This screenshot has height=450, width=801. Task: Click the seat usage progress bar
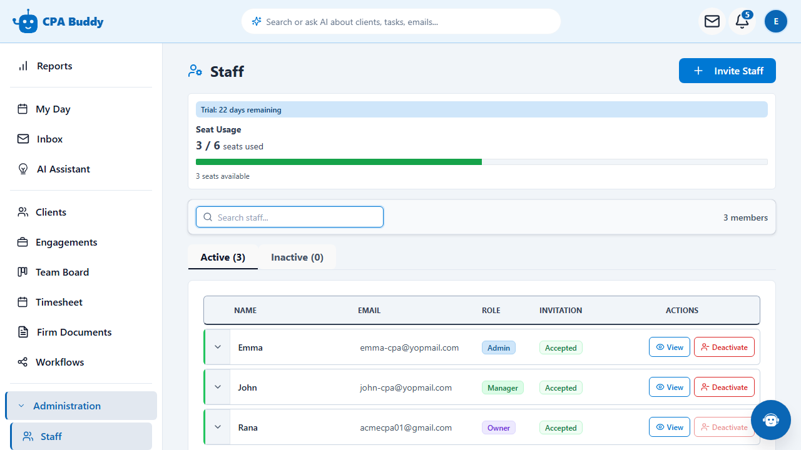coord(482,162)
